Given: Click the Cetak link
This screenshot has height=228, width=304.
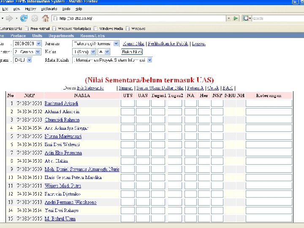Looking at the screenshot, I should click(x=213, y=88).
